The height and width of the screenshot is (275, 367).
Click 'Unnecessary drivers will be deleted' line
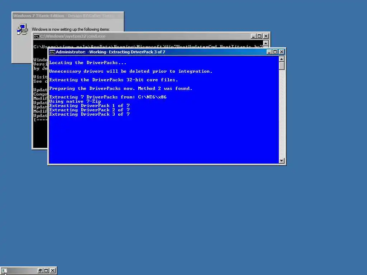(x=130, y=71)
